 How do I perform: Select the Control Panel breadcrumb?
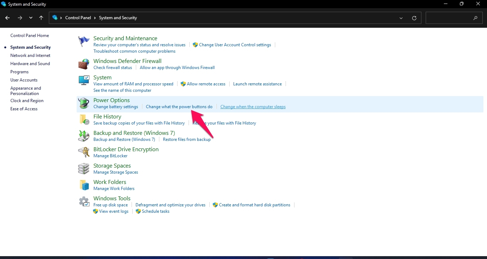78,18
